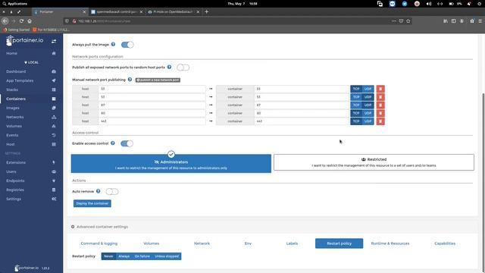
Task: Set restart policy to Unless stopped
Action: 167,256
